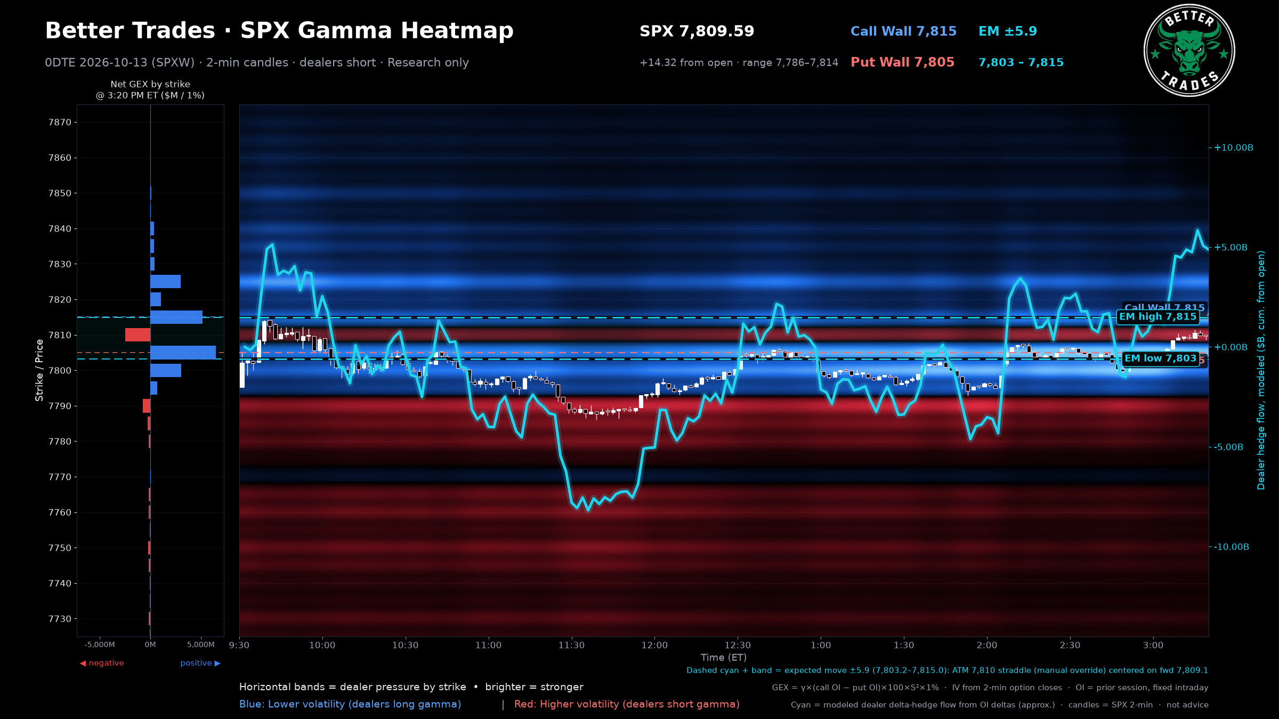
Task: Click the Better Trades bull logo
Action: pos(1189,51)
